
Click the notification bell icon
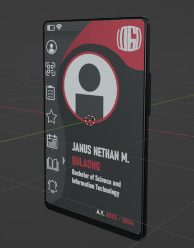click(x=53, y=186)
